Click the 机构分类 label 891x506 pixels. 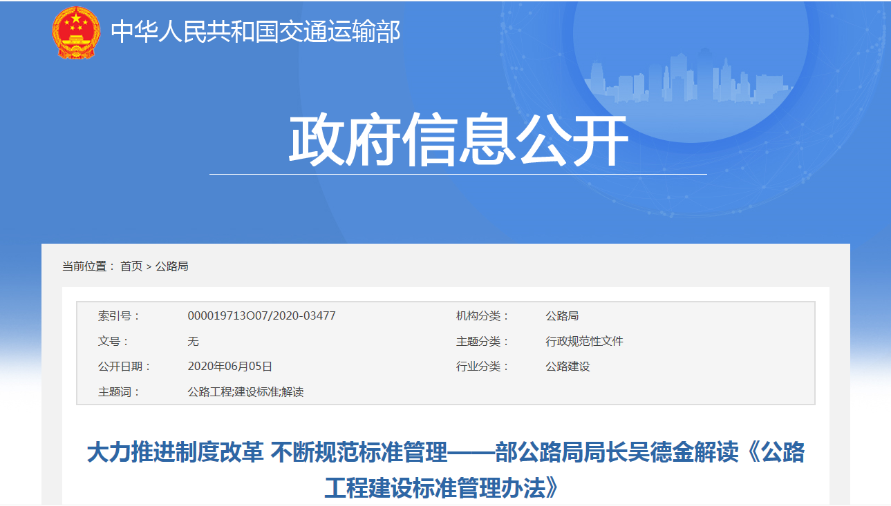[482, 316]
